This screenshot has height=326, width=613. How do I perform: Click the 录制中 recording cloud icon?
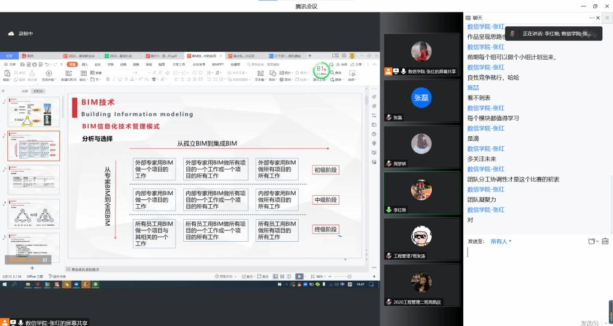point(11,34)
